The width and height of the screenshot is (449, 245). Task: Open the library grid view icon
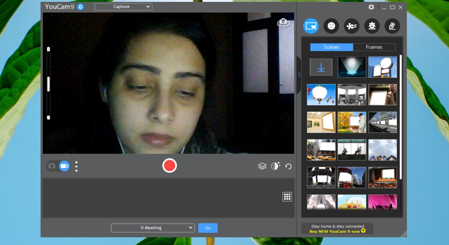point(287,197)
